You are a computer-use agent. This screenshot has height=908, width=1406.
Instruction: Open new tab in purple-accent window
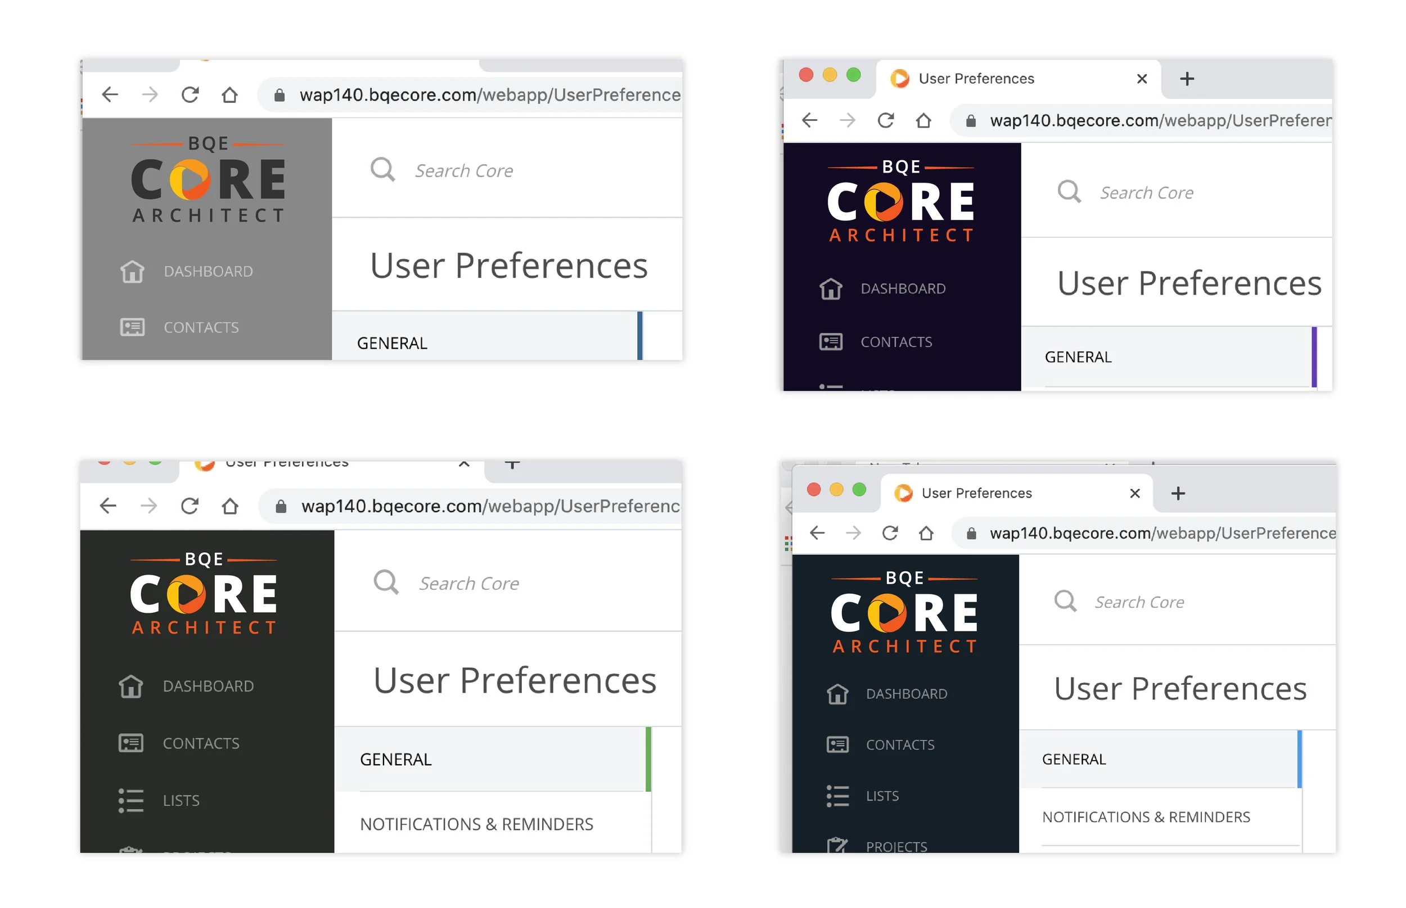coord(1187,78)
